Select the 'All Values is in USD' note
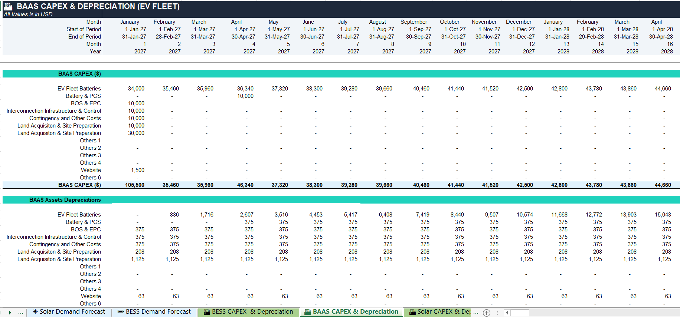Viewport: 680px width, 317px height. (28, 14)
